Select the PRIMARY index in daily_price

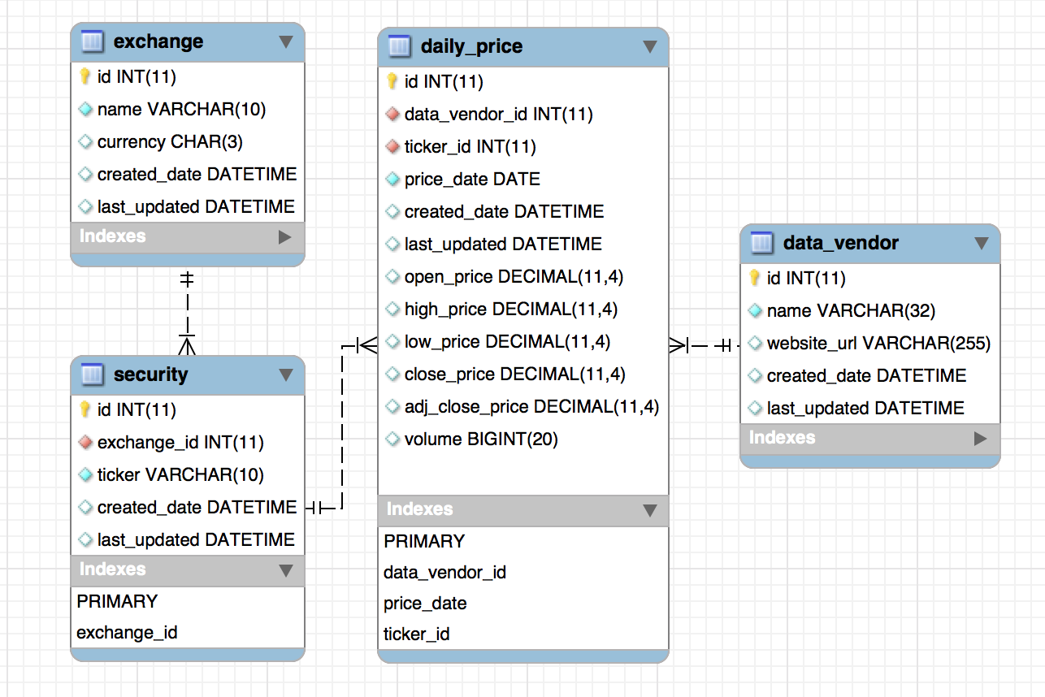click(424, 541)
